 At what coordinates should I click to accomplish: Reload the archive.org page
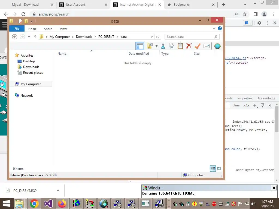point(23,14)
